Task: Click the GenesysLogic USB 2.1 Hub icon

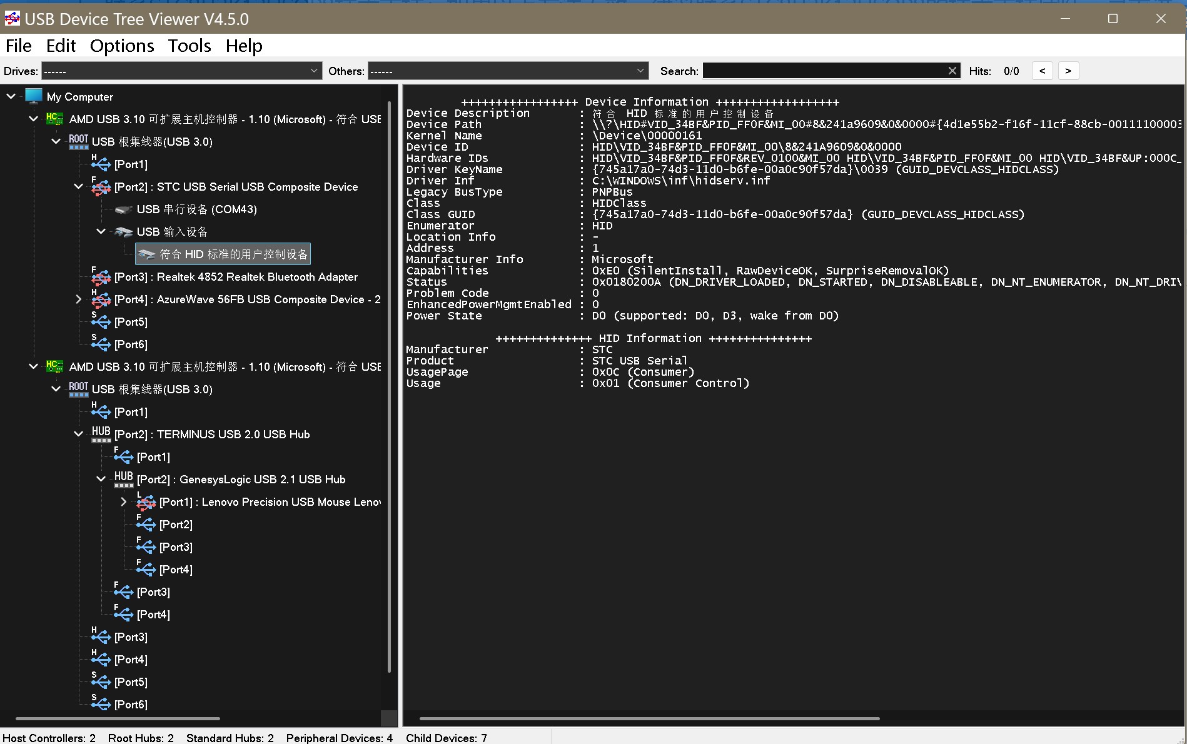Action: (x=123, y=479)
